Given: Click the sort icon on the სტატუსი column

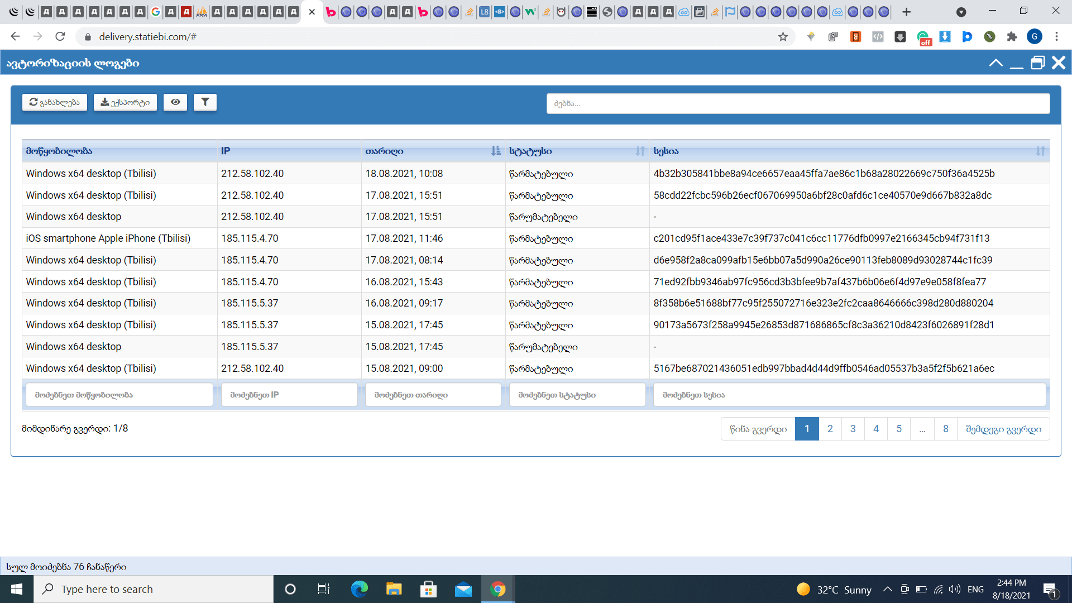Looking at the screenshot, I should point(639,151).
